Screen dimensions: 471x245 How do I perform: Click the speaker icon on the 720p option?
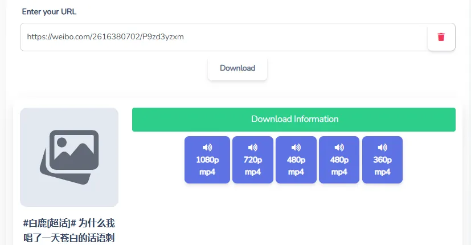253,148
